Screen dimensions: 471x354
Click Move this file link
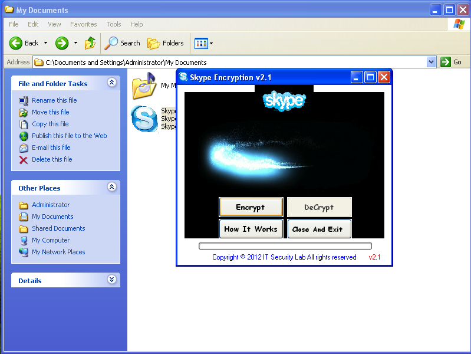coord(51,112)
